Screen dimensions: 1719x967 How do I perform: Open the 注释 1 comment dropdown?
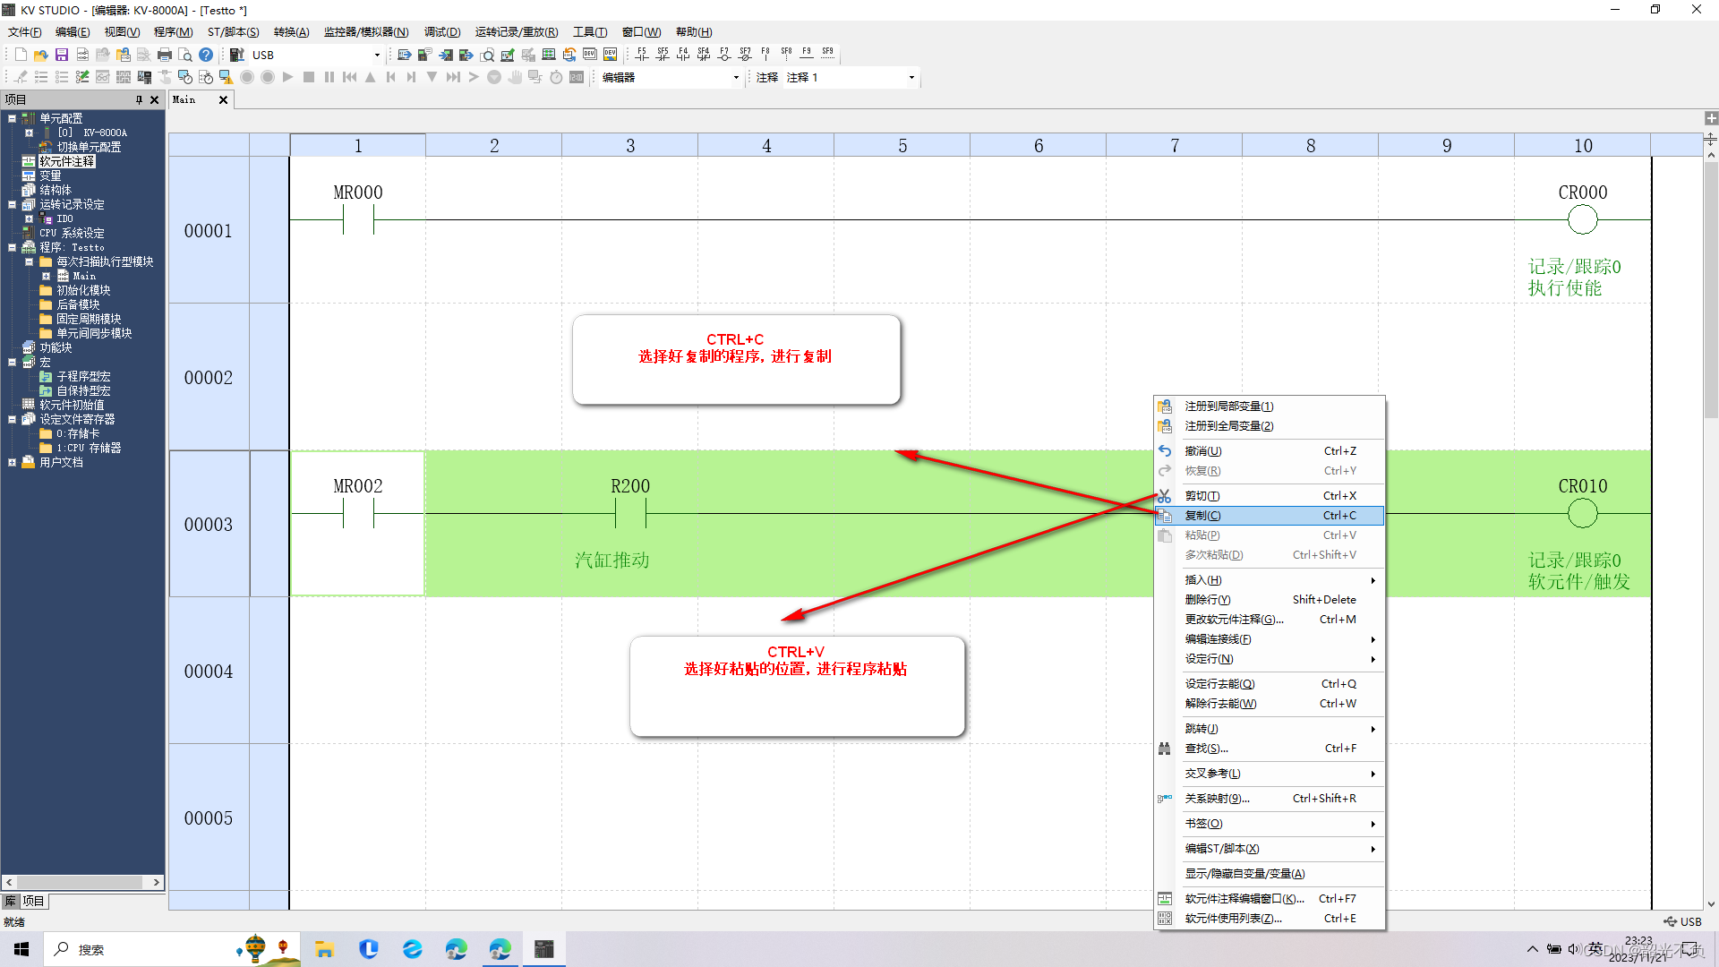(911, 78)
